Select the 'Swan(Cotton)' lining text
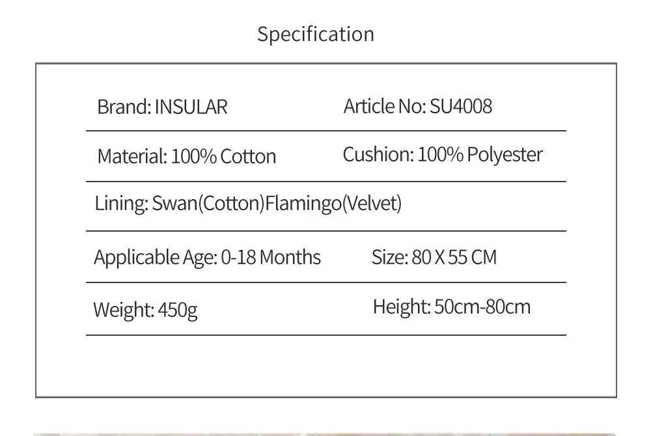Viewport: 651px width, 436px height. [208, 204]
